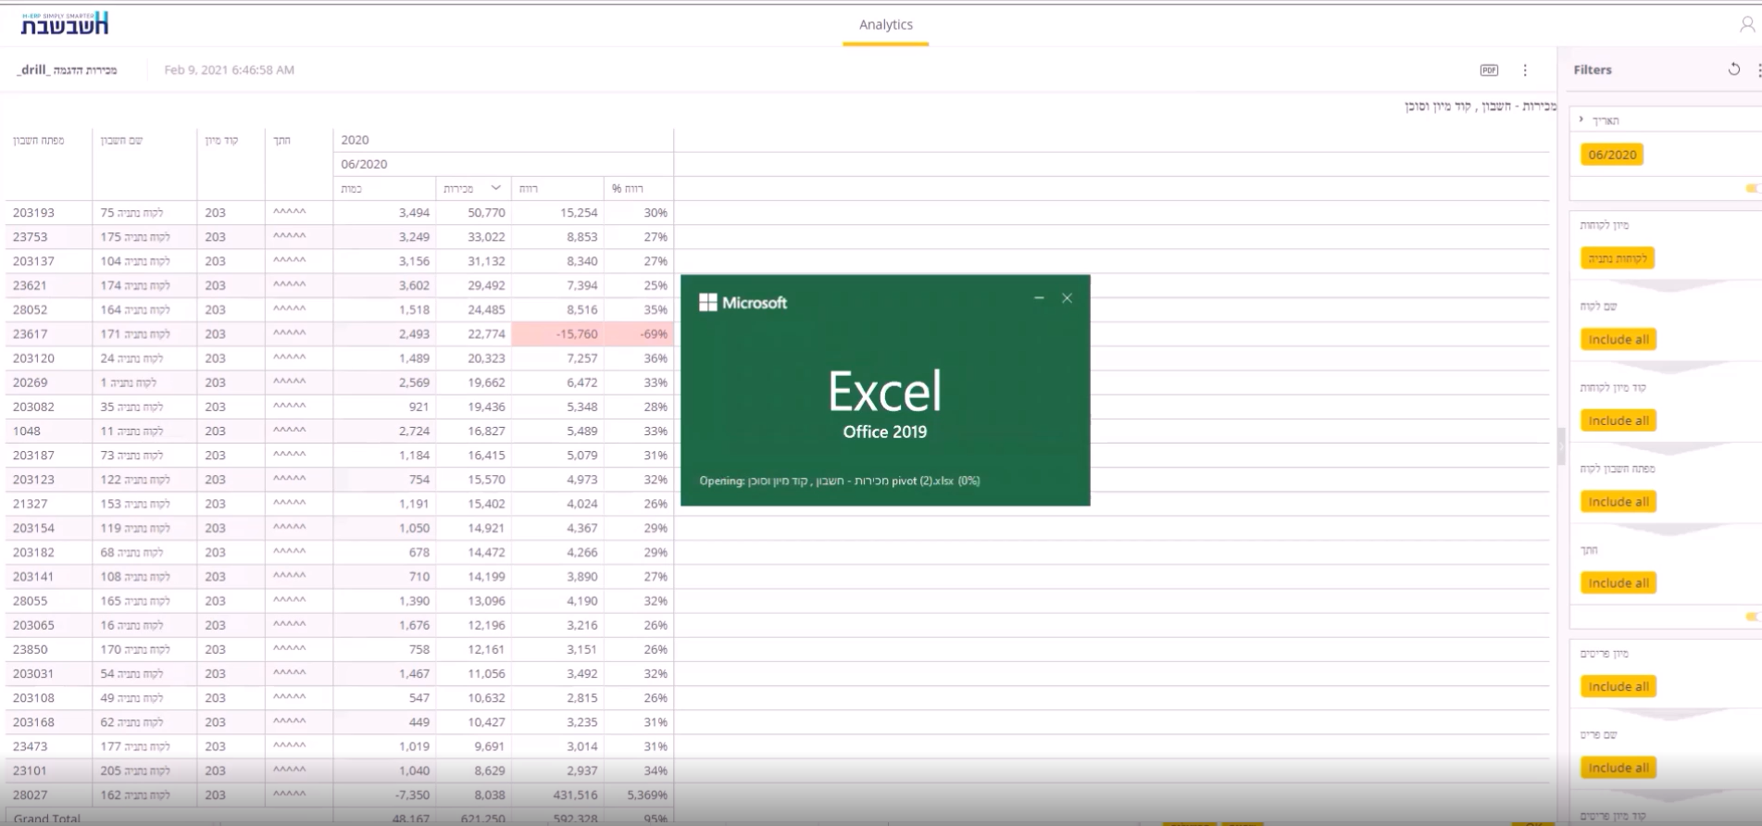The height and width of the screenshot is (826, 1762).
Task: Toggle the switch under the 06/2020 filter
Action: coord(1752,189)
